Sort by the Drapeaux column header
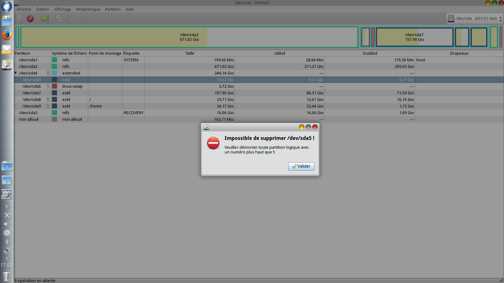 click(459, 53)
